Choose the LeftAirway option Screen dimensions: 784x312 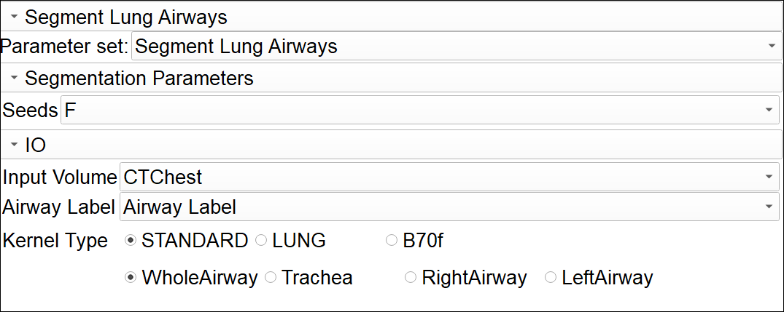tap(551, 277)
